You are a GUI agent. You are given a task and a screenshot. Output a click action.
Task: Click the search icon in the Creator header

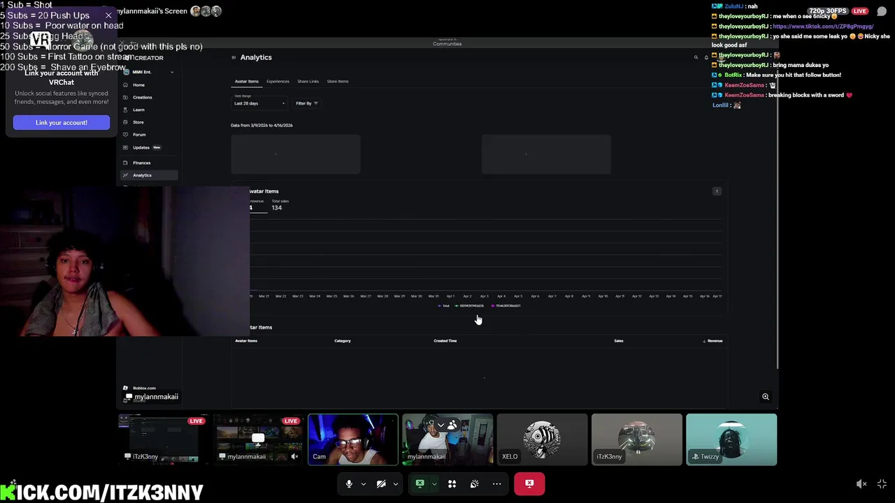point(696,57)
